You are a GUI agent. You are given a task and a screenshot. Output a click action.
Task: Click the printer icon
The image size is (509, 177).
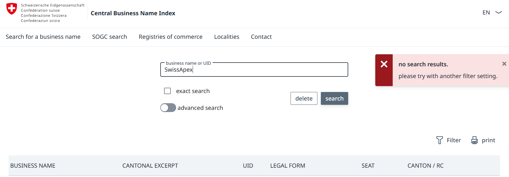click(x=474, y=140)
